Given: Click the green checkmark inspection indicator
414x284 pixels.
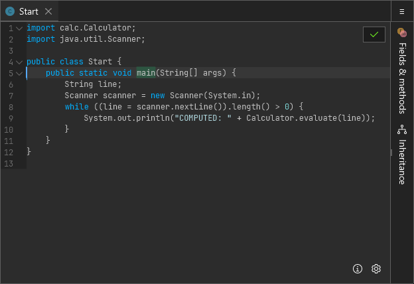Looking at the screenshot, I should click(374, 35).
